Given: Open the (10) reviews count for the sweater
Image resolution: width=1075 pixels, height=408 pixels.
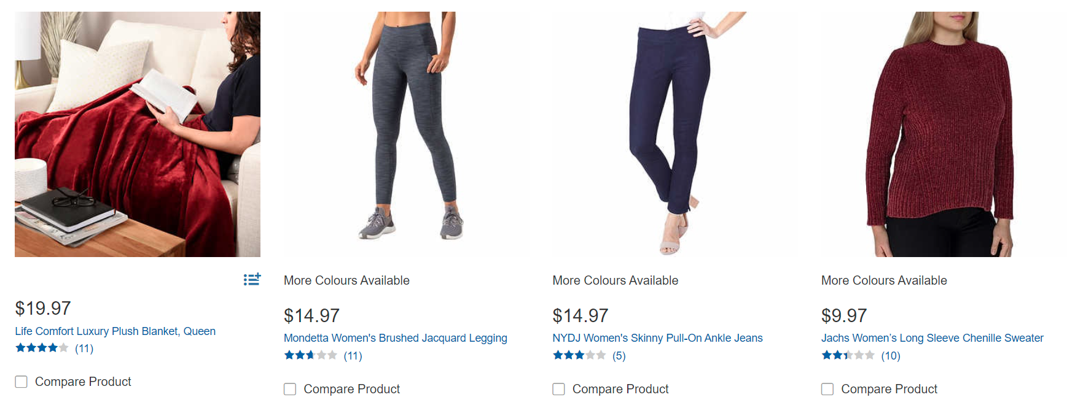Looking at the screenshot, I should click(x=891, y=356).
